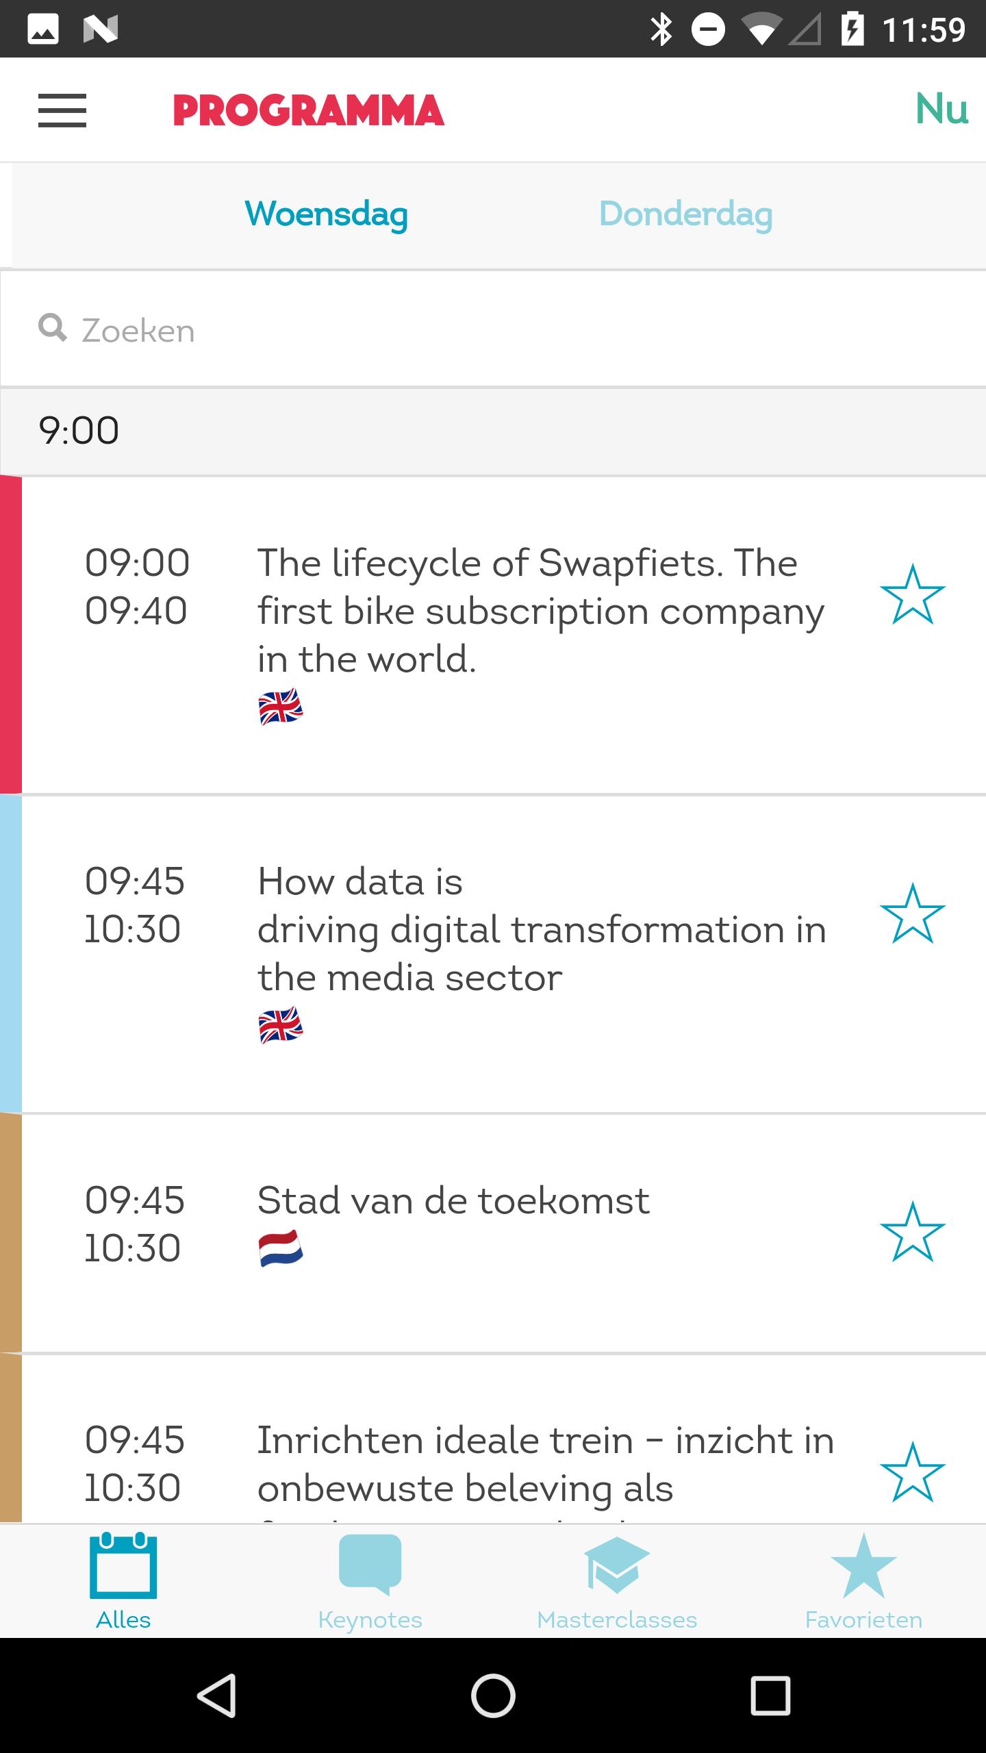Tap the Android home circle button

(493, 1695)
